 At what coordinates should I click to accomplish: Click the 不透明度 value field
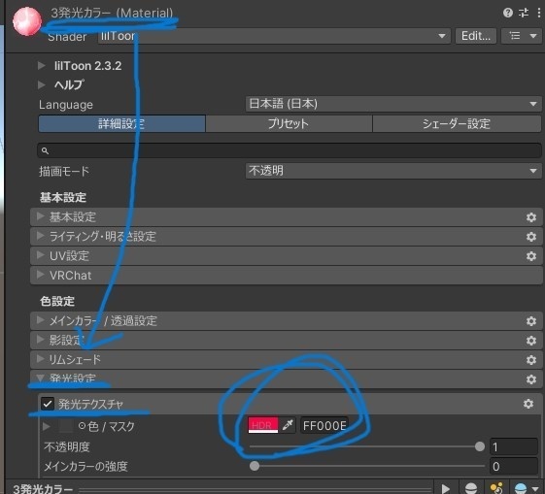click(514, 446)
